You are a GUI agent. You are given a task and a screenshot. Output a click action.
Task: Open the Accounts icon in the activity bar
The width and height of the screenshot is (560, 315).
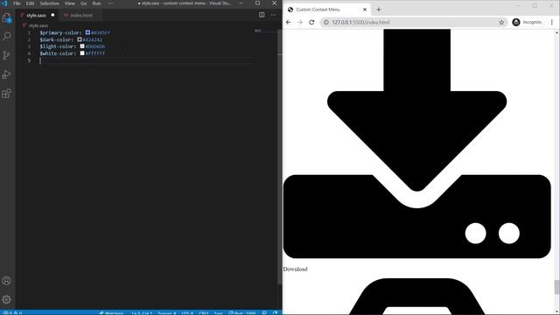click(x=7, y=281)
